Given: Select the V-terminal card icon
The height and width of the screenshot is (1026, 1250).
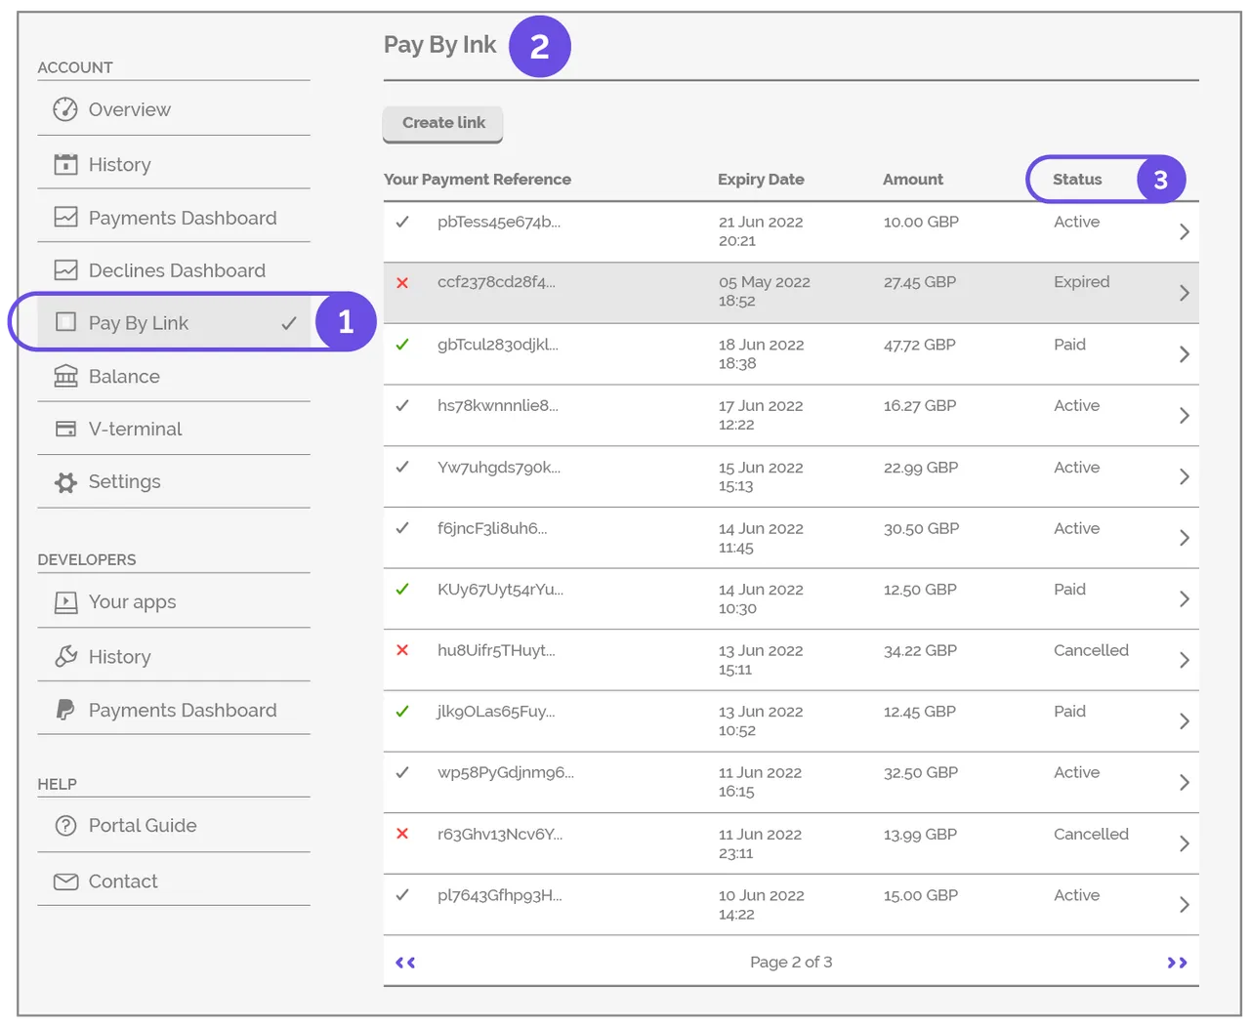Looking at the screenshot, I should coord(65,429).
